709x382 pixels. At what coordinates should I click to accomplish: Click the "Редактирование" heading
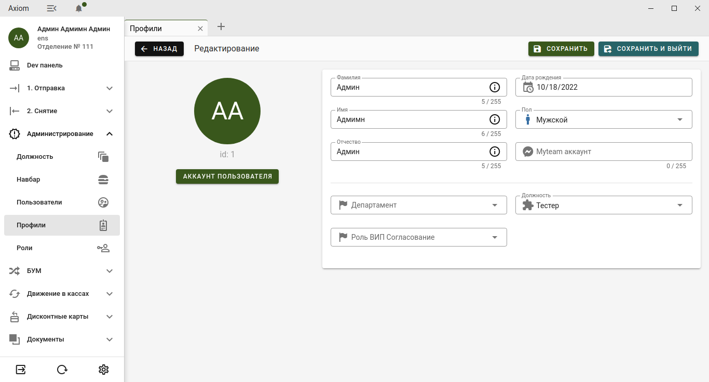coord(227,49)
